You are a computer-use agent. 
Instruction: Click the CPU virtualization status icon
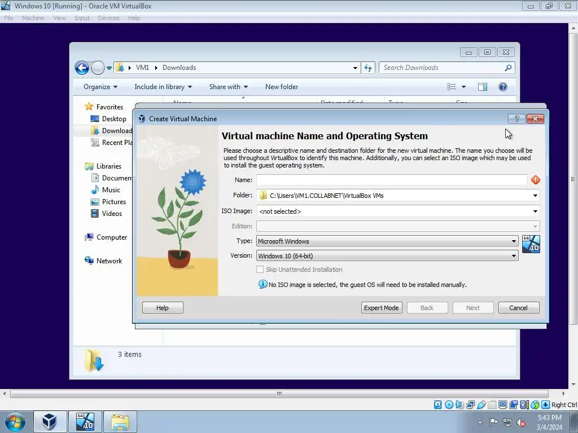(524, 405)
